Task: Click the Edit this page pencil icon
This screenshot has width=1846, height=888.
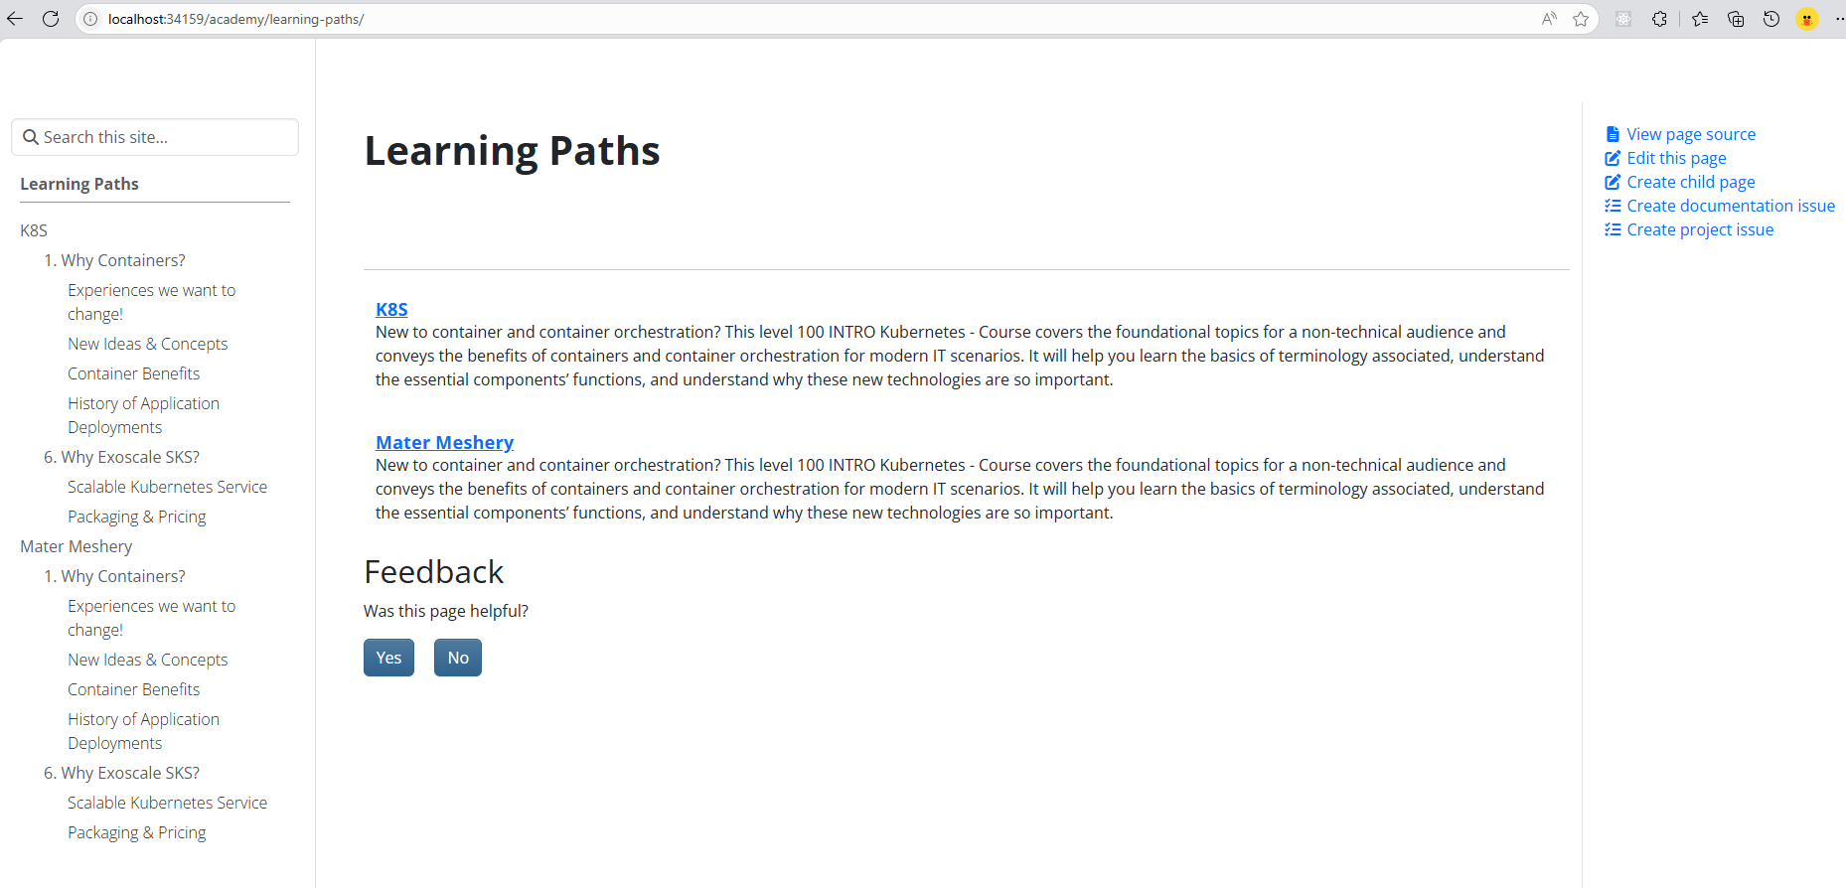Action: [x=1613, y=157]
